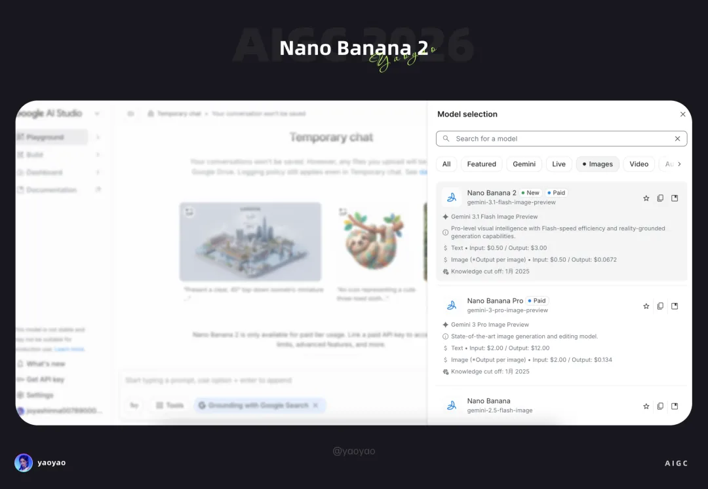Expand the Playground sidebar section
708x489 pixels.
click(x=98, y=137)
